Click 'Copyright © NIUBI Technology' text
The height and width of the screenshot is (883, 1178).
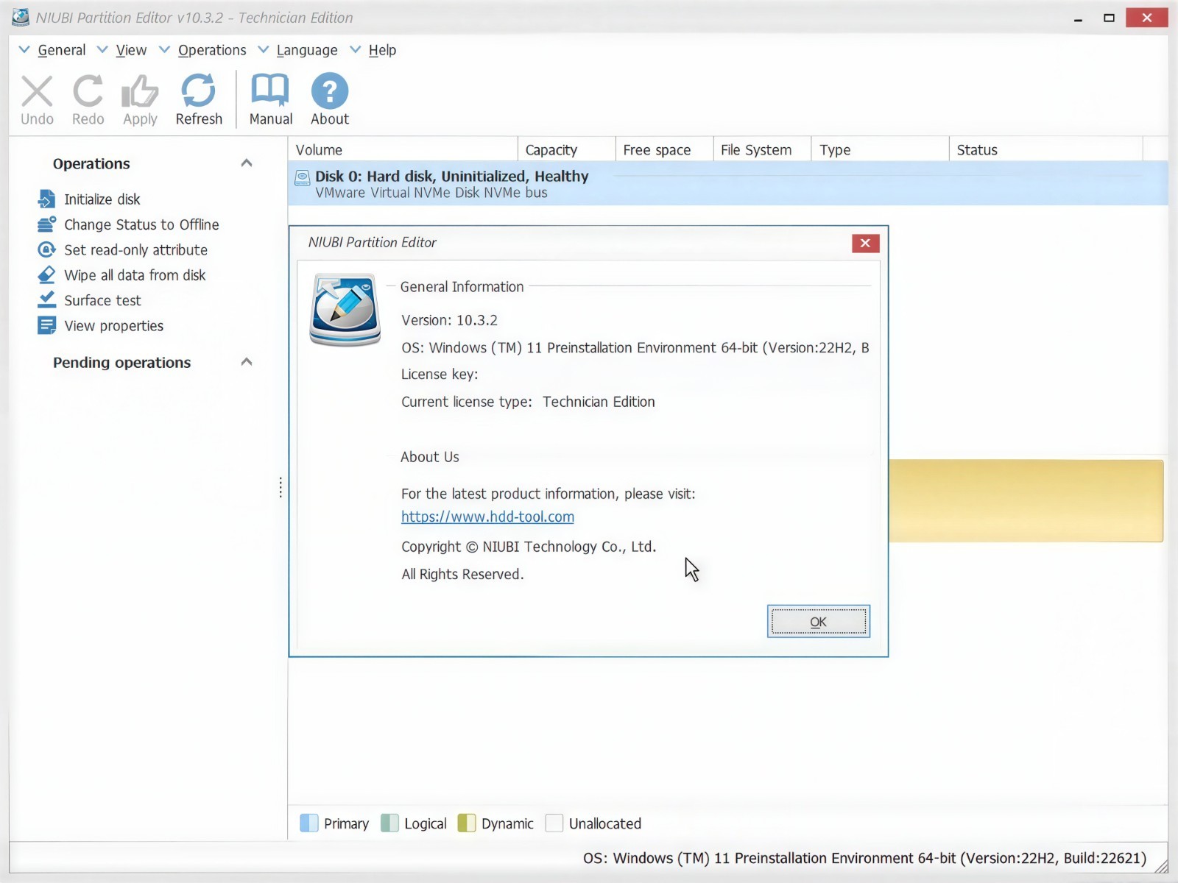pos(529,547)
